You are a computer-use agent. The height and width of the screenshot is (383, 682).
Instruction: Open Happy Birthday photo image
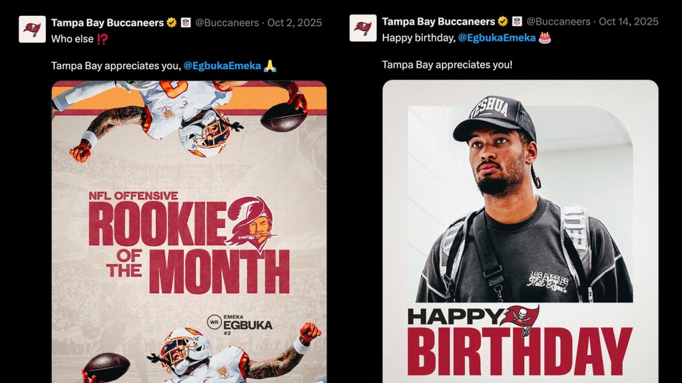click(x=520, y=231)
